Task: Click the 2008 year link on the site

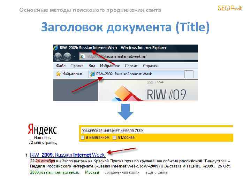Action: point(150,83)
